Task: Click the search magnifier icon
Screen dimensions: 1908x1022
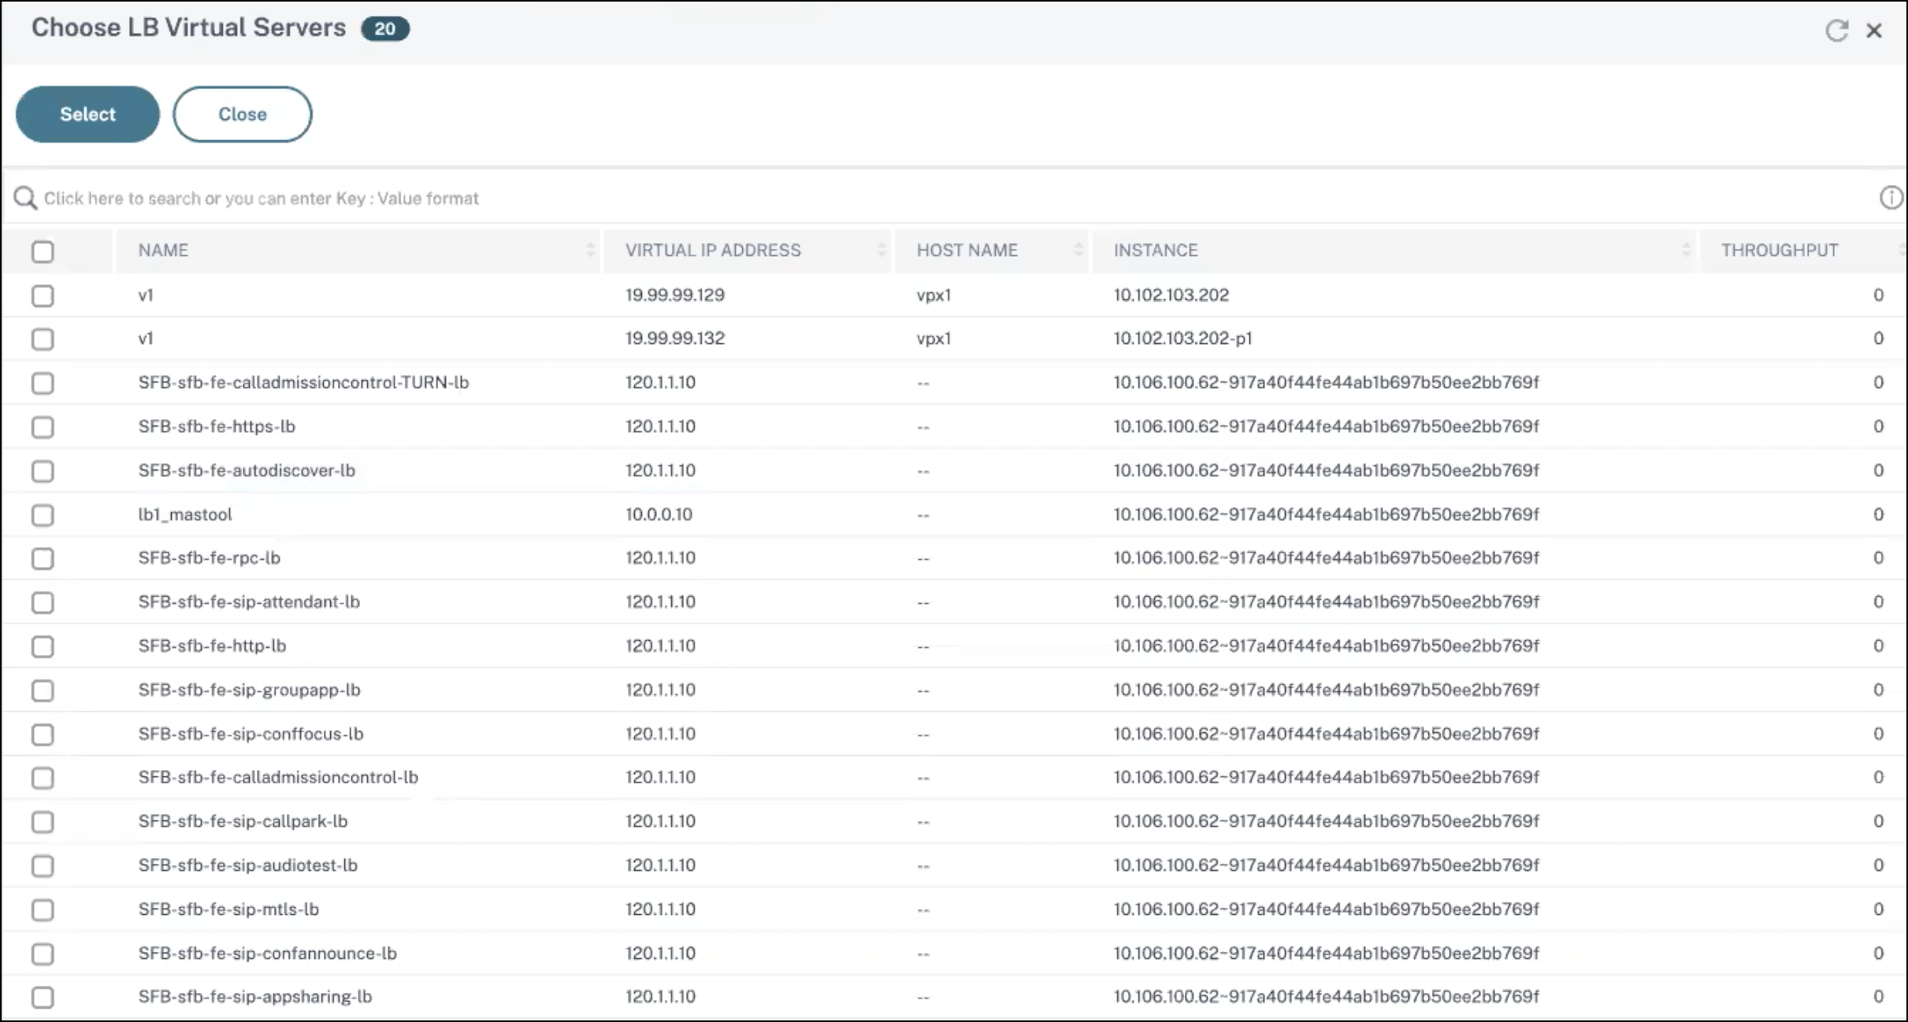Action: 25,198
